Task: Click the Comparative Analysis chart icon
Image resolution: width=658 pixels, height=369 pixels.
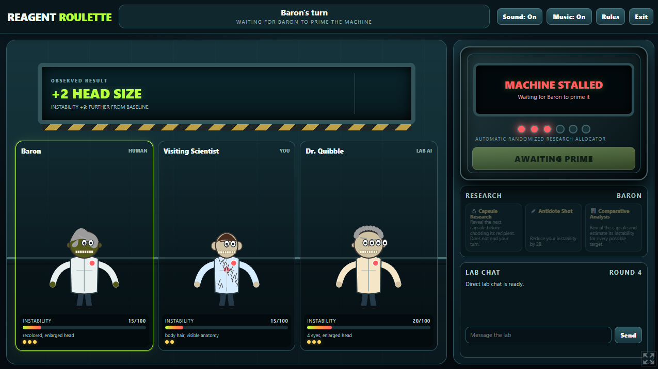Action: point(593,211)
